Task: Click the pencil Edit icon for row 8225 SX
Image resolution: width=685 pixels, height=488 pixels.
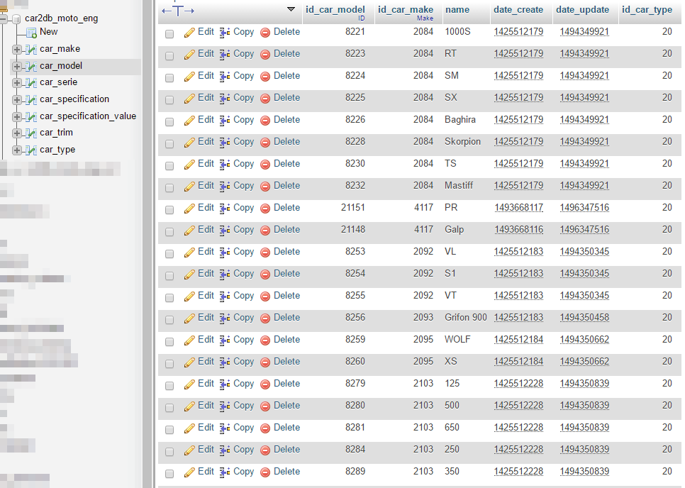Action: click(x=189, y=99)
